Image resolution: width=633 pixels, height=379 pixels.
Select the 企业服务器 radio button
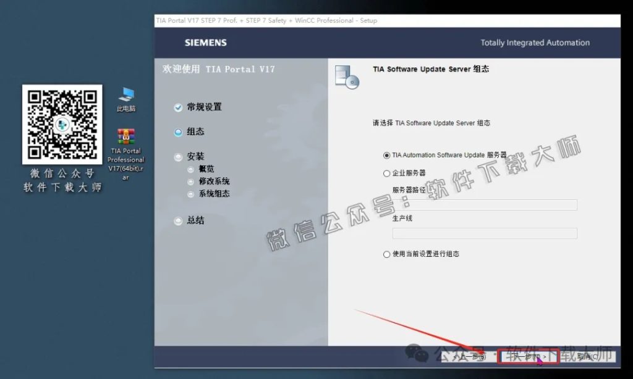(387, 173)
